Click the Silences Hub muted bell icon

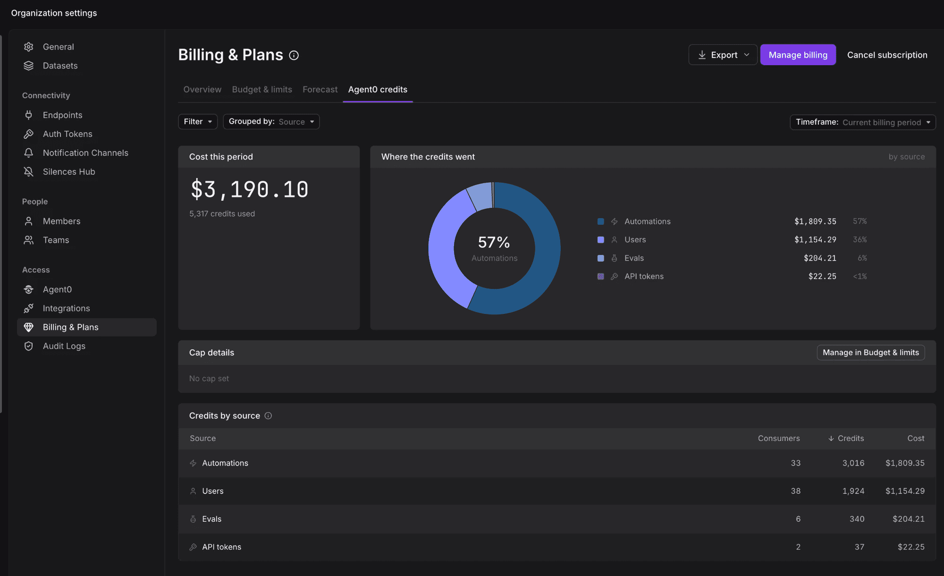(29, 172)
